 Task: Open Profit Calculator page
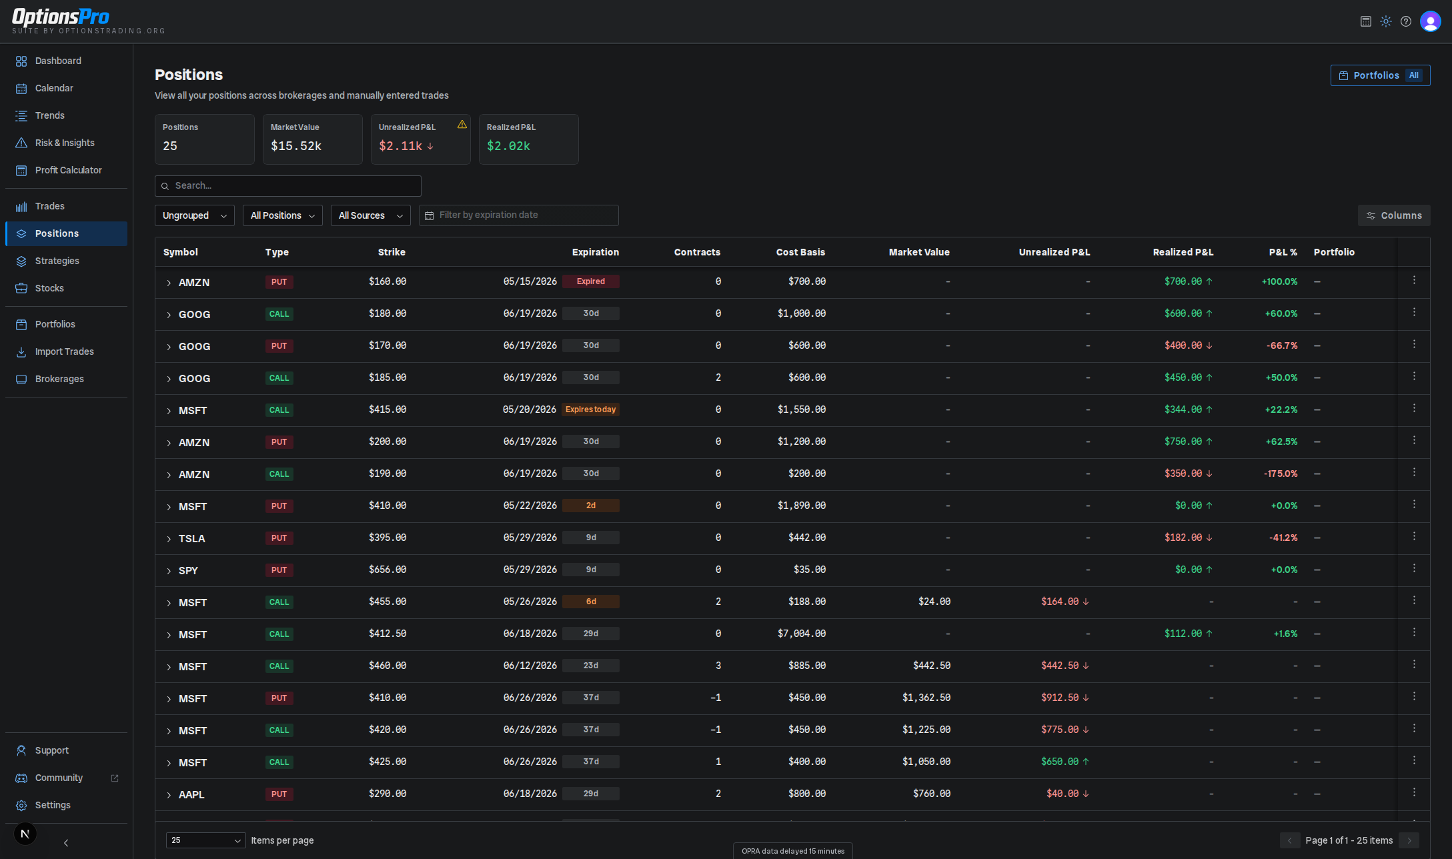66,170
